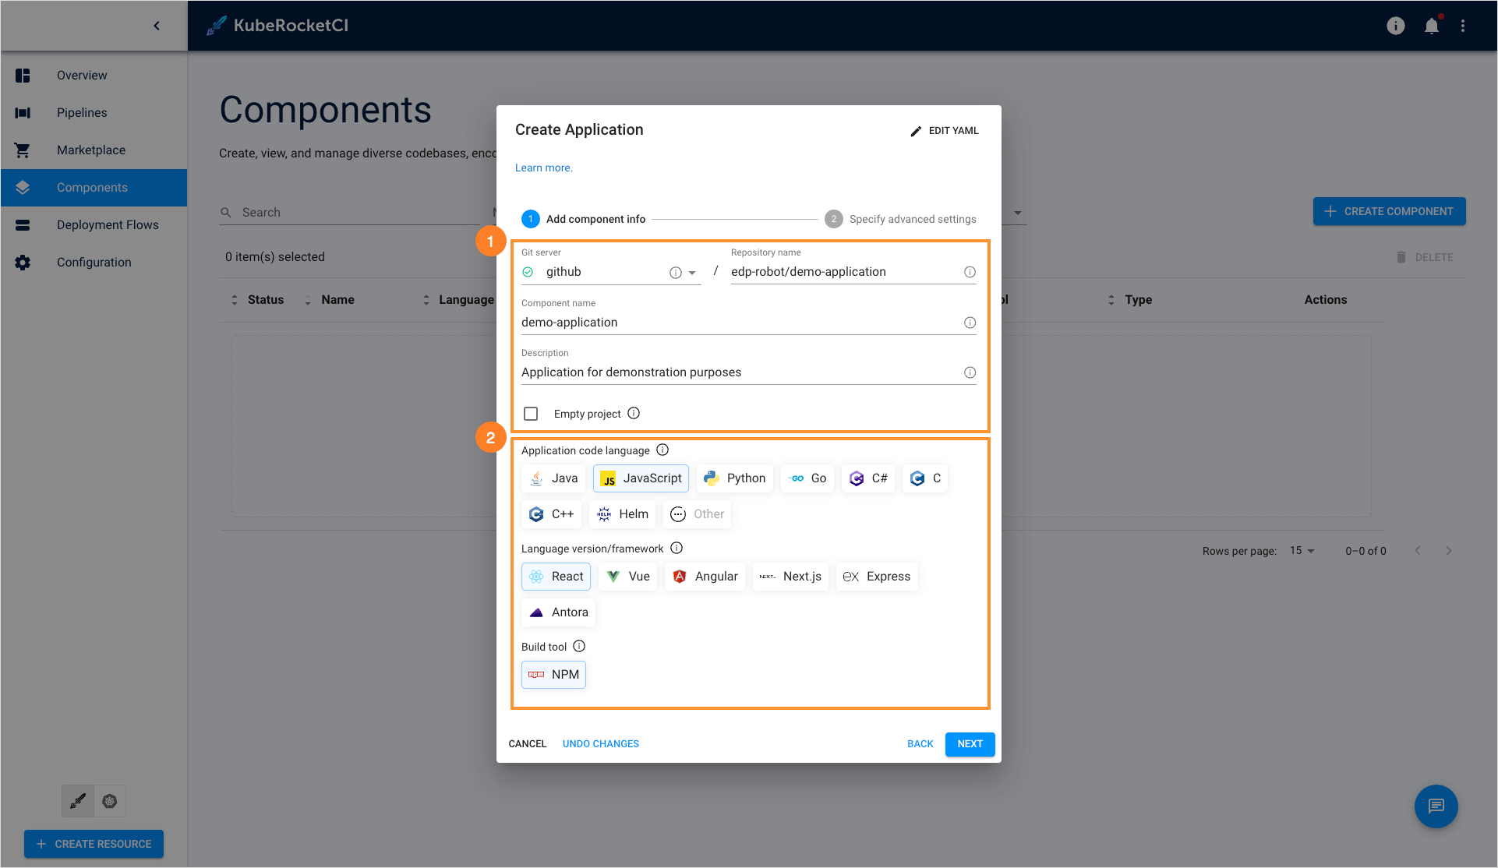Enable the Empty project checkbox
The width and height of the screenshot is (1498, 868).
(531, 413)
